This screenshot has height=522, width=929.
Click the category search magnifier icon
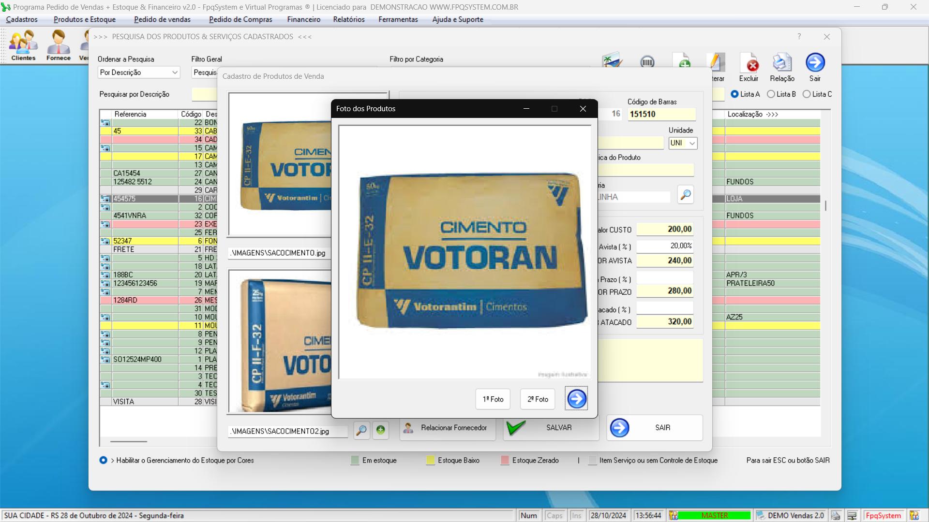686,195
